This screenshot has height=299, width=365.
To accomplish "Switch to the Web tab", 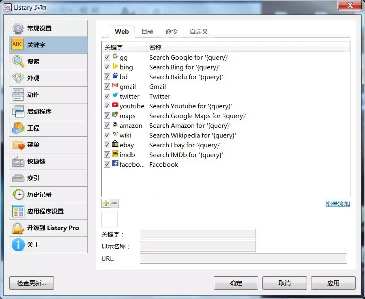I will 122,31.
